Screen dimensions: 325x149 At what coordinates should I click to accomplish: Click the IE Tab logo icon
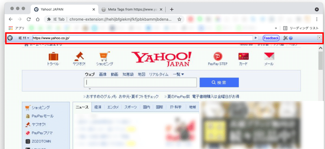(x=10, y=38)
